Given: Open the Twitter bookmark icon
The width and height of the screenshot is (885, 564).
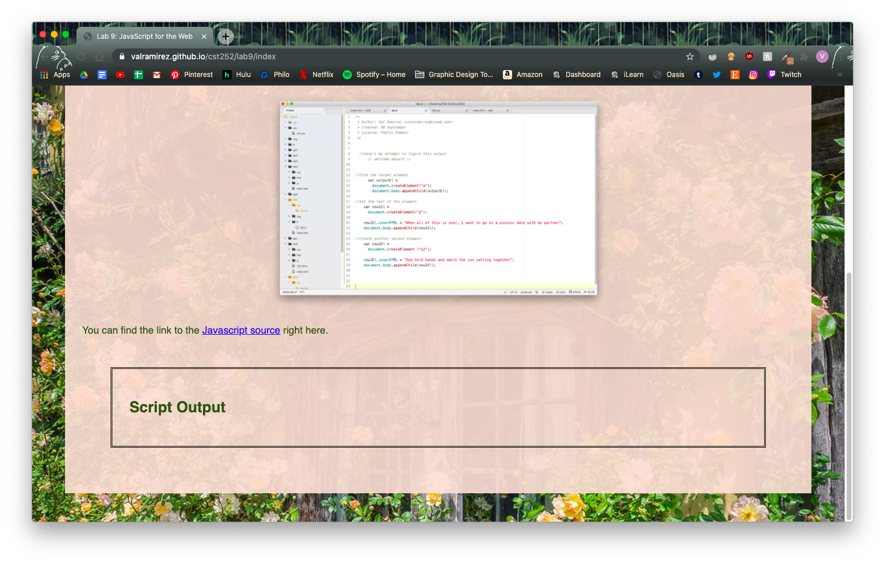Looking at the screenshot, I should pyautogui.click(x=717, y=75).
